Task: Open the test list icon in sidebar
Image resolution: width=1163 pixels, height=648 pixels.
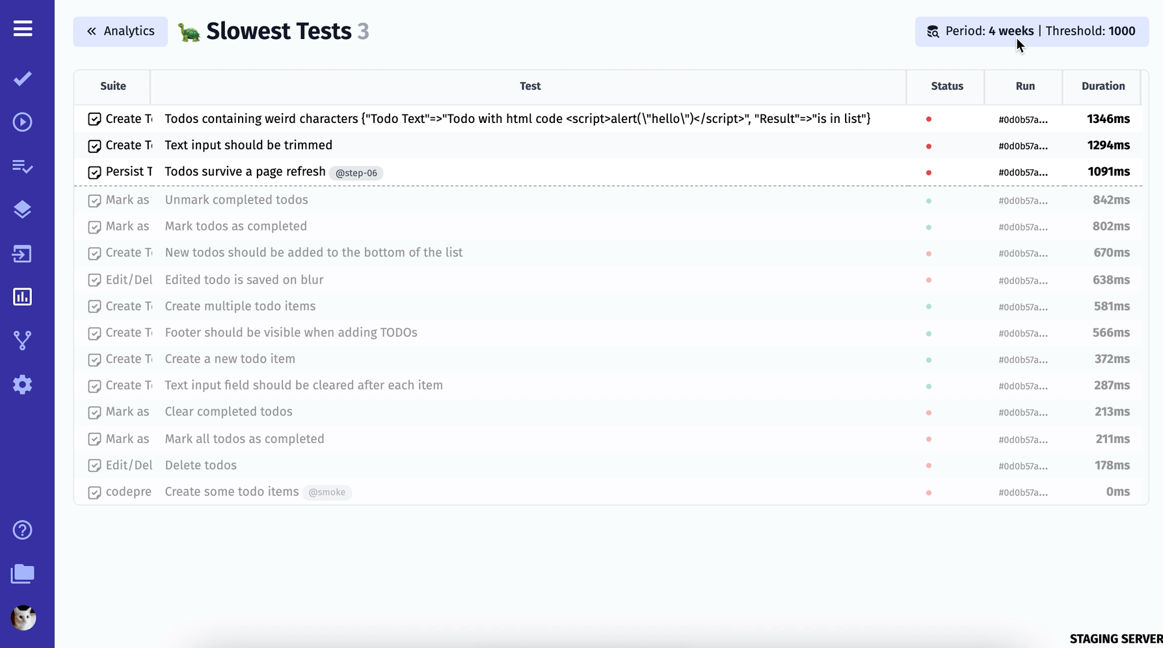Action: click(23, 167)
